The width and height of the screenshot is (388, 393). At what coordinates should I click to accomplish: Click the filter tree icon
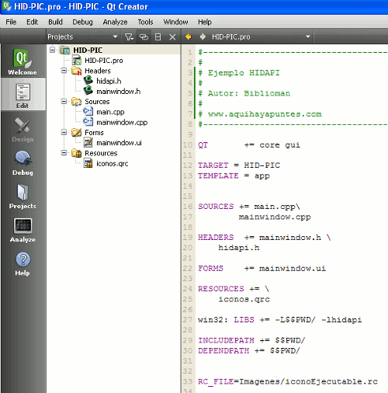[129, 37]
